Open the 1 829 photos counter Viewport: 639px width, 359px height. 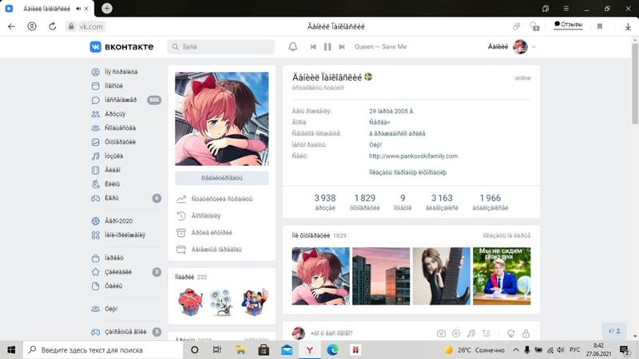(365, 202)
